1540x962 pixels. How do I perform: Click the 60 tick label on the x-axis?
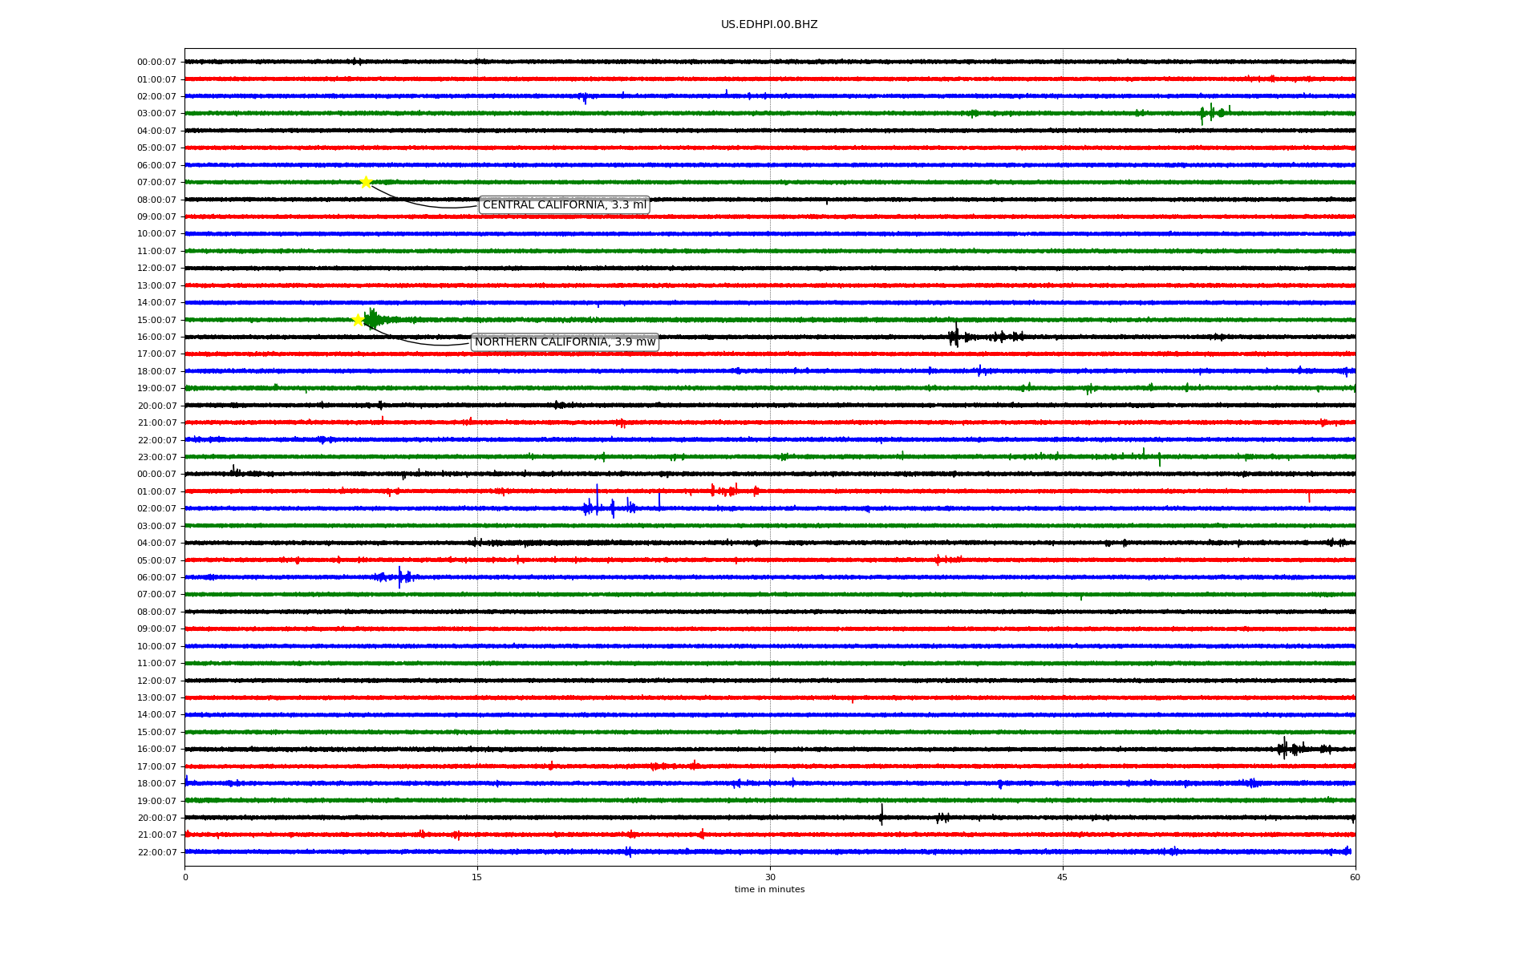(1354, 877)
